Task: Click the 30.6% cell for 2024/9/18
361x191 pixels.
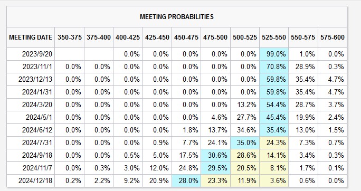Action: (x=215, y=155)
